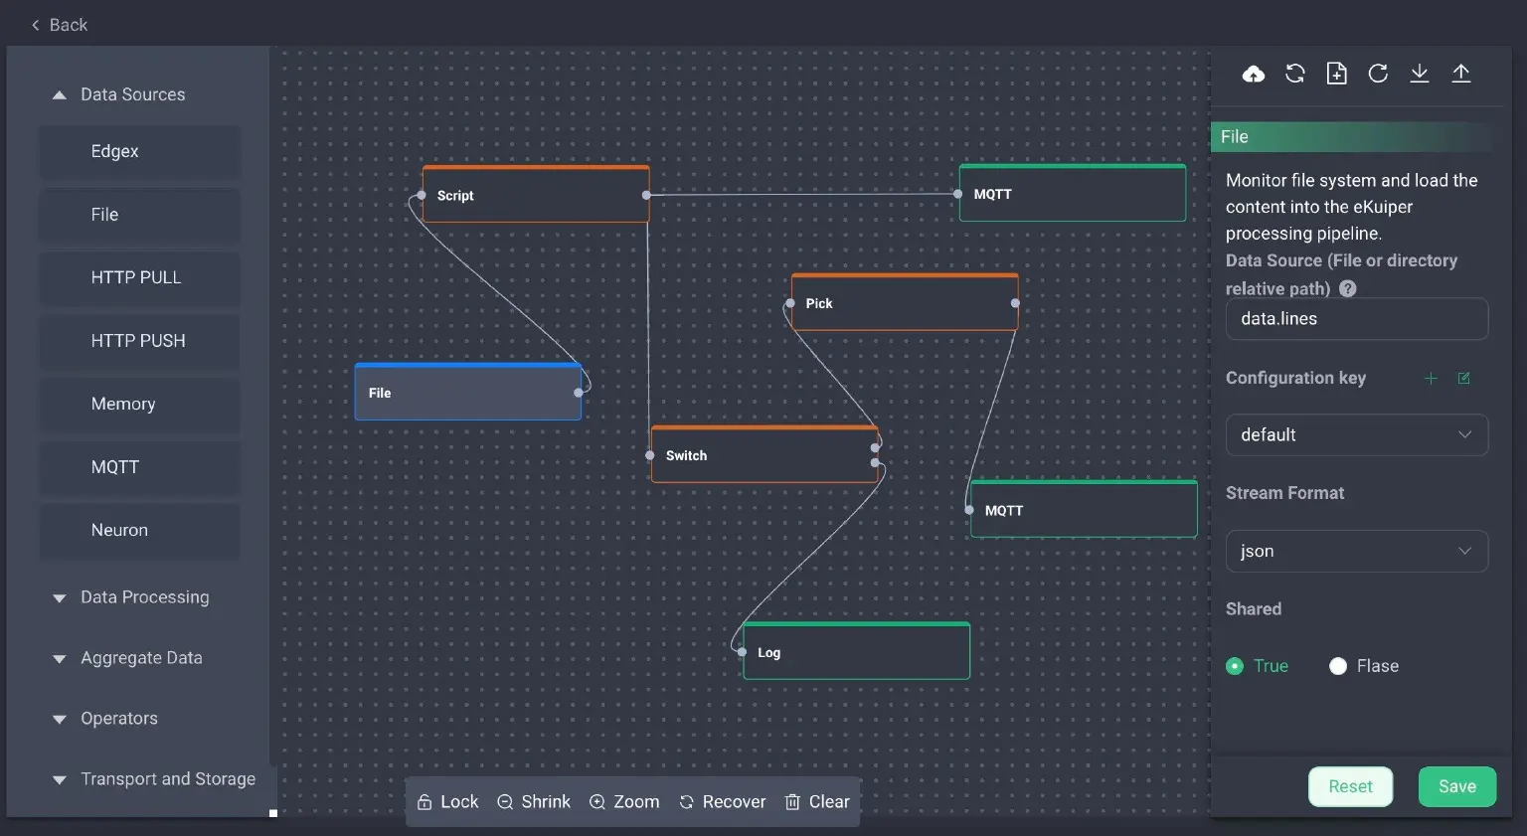Zoom the flow editor canvas
Image resolution: width=1527 pixels, height=836 pixels.
click(x=624, y=801)
